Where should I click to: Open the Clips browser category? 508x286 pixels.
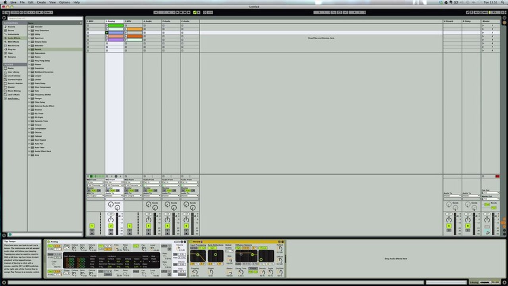point(10,53)
